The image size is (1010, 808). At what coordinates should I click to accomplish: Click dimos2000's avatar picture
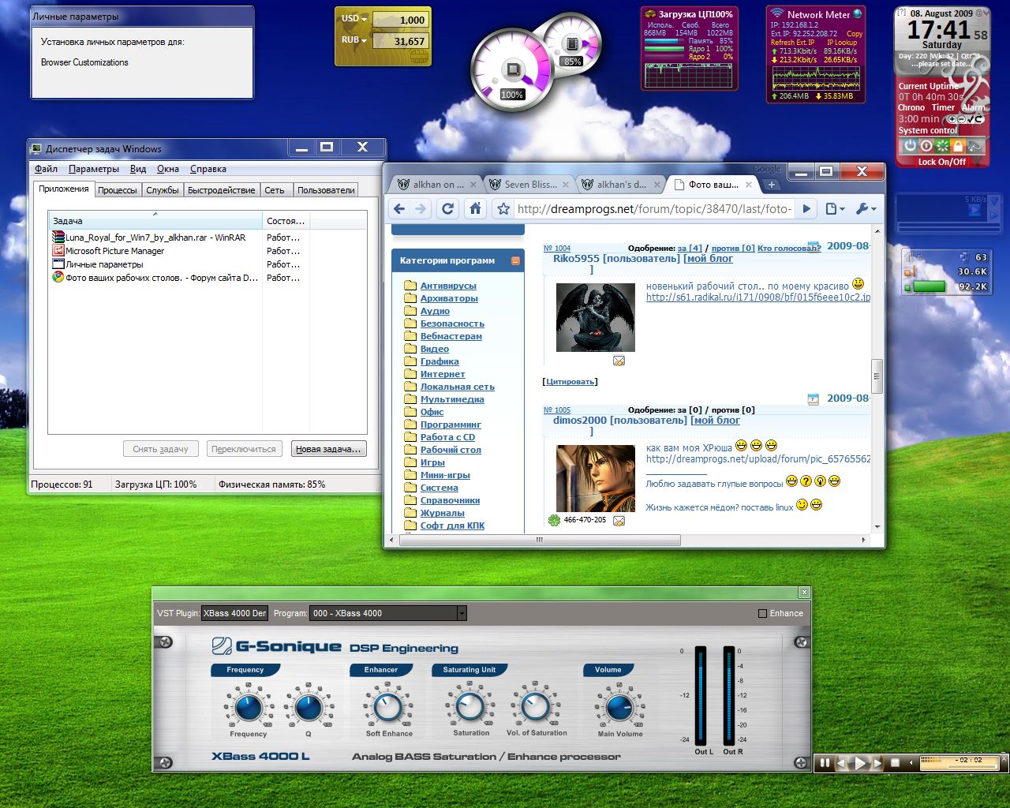pos(596,478)
